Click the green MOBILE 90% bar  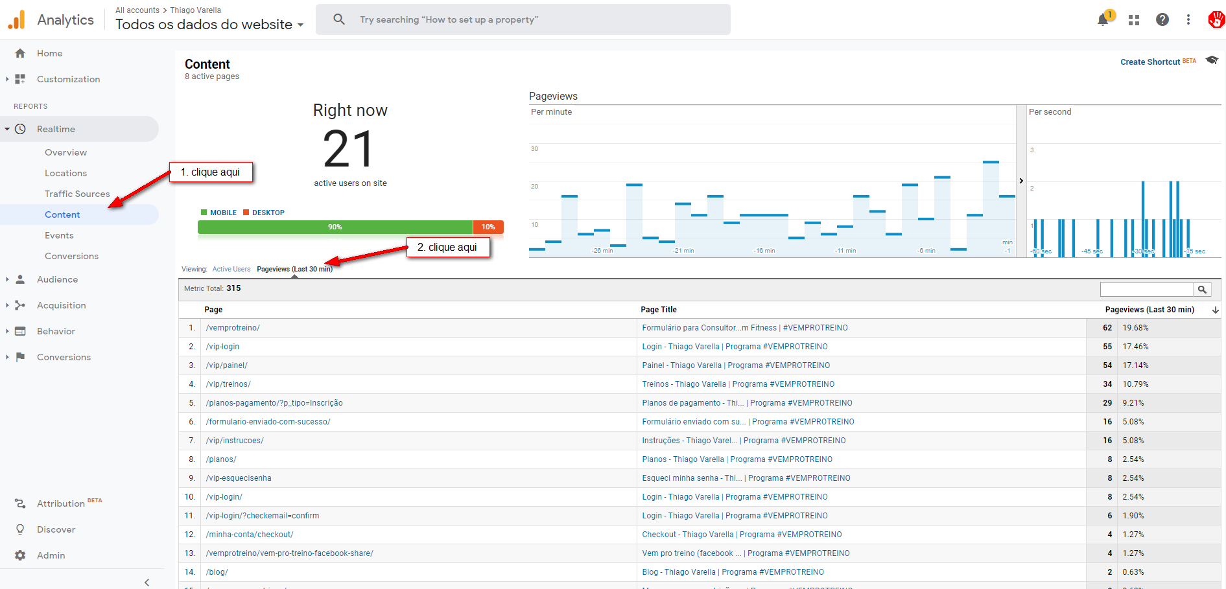[335, 227]
